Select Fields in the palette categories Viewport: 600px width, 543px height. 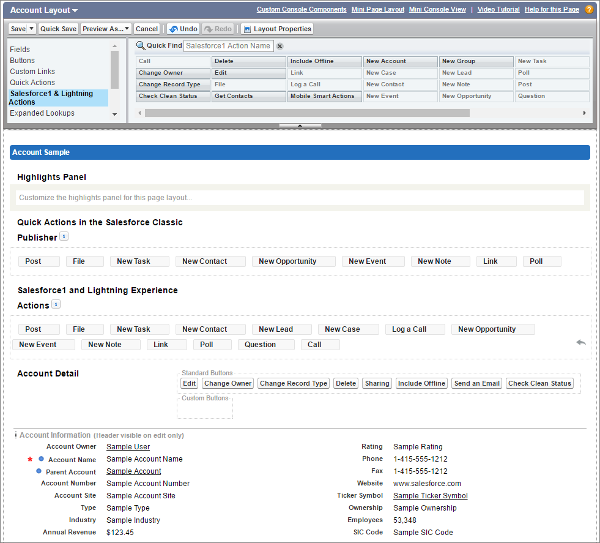click(x=20, y=50)
